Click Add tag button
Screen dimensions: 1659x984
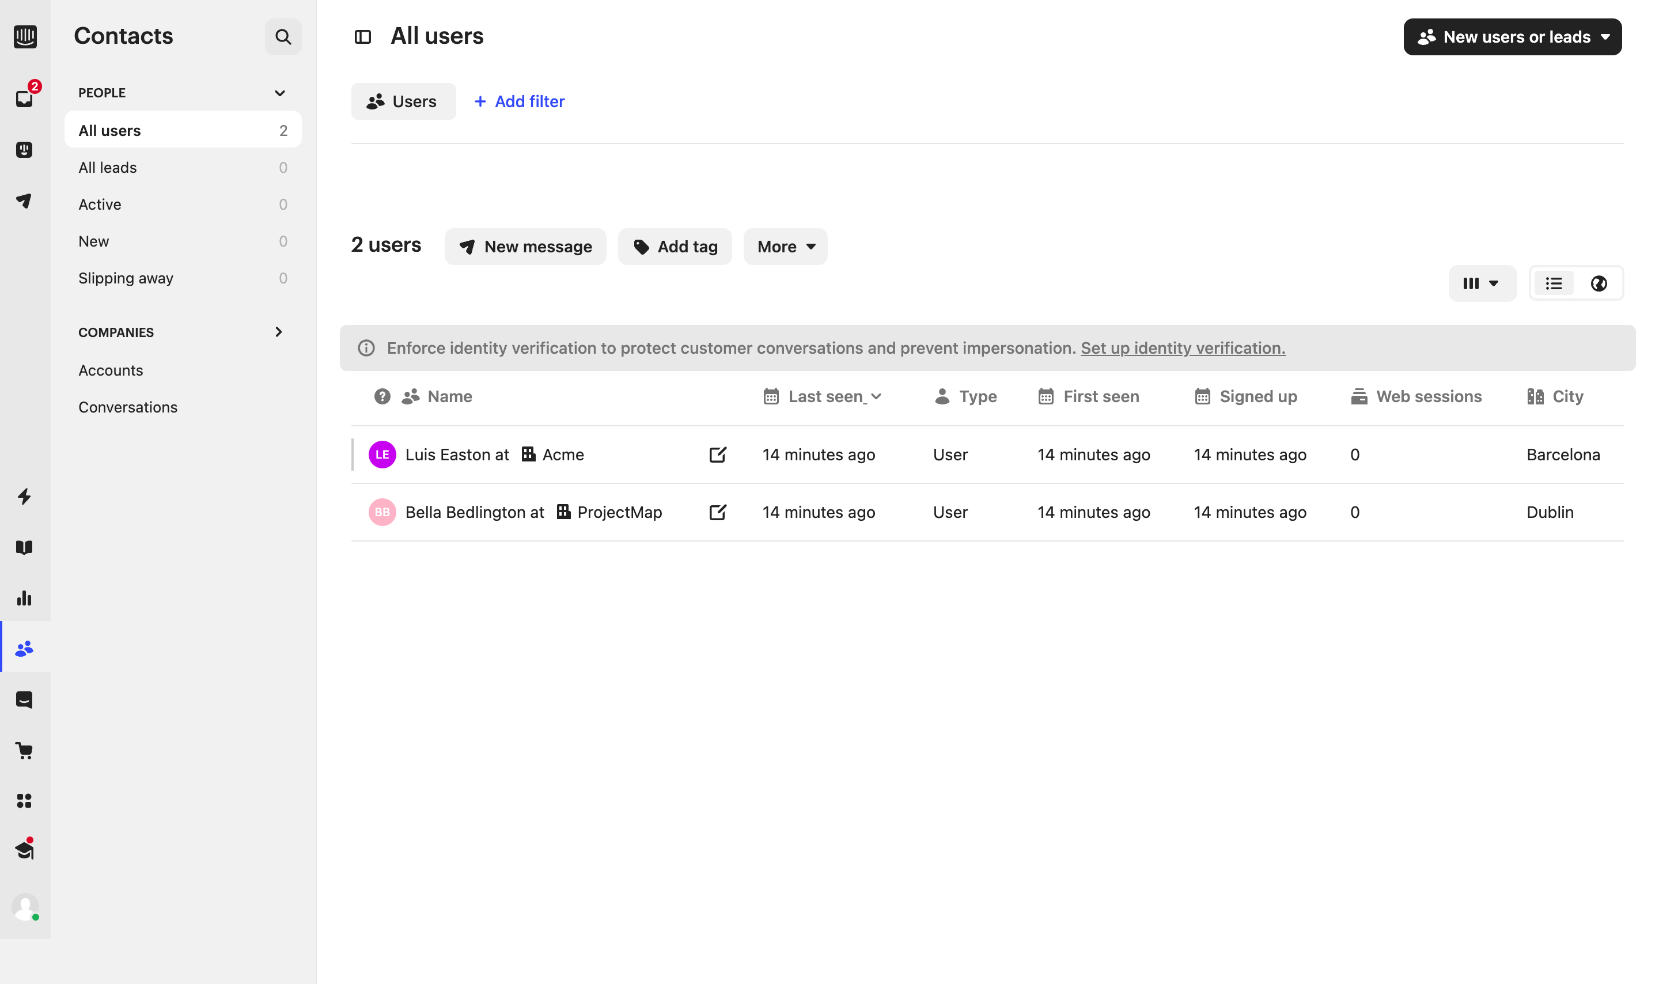[x=675, y=247]
